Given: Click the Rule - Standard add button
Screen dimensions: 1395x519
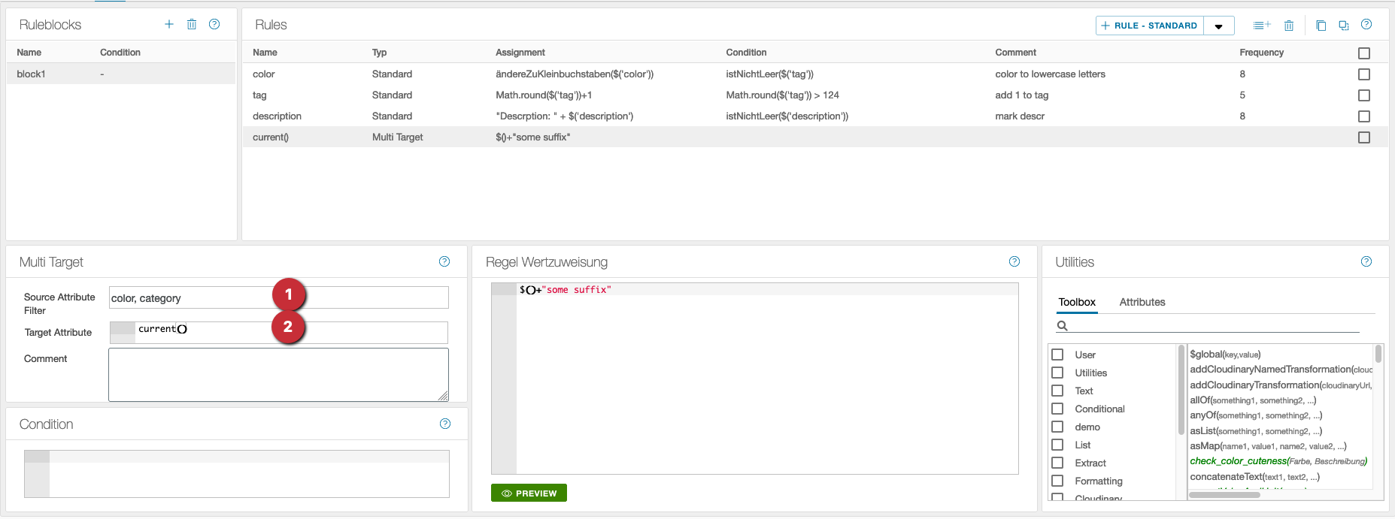Looking at the screenshot, I should click(1149, 26).
